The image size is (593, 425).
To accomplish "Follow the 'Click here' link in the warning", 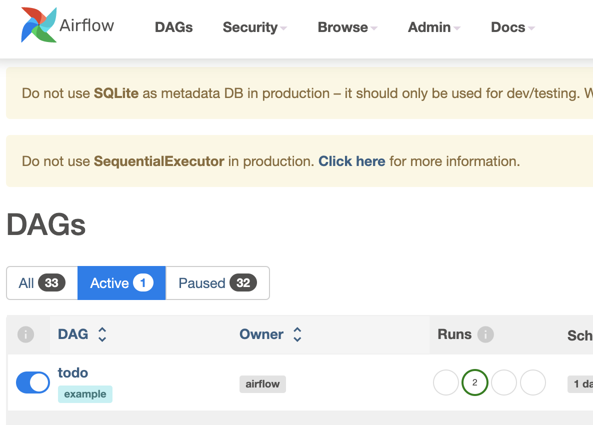I will [x=351, y=161].
